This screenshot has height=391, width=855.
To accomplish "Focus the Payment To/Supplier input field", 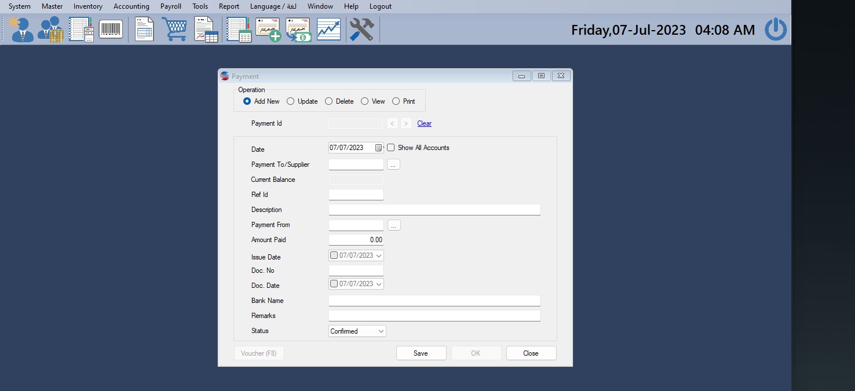I will [x=356, y=165].
